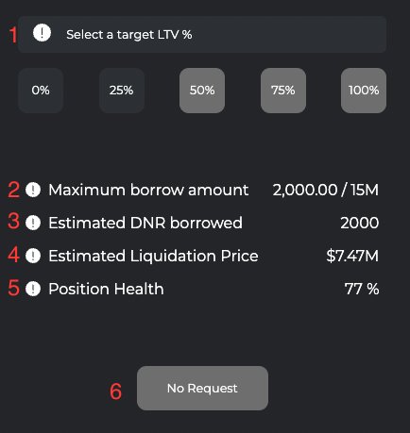Click the Position Health label
This screenshot has width=410, height=433.
106,289
